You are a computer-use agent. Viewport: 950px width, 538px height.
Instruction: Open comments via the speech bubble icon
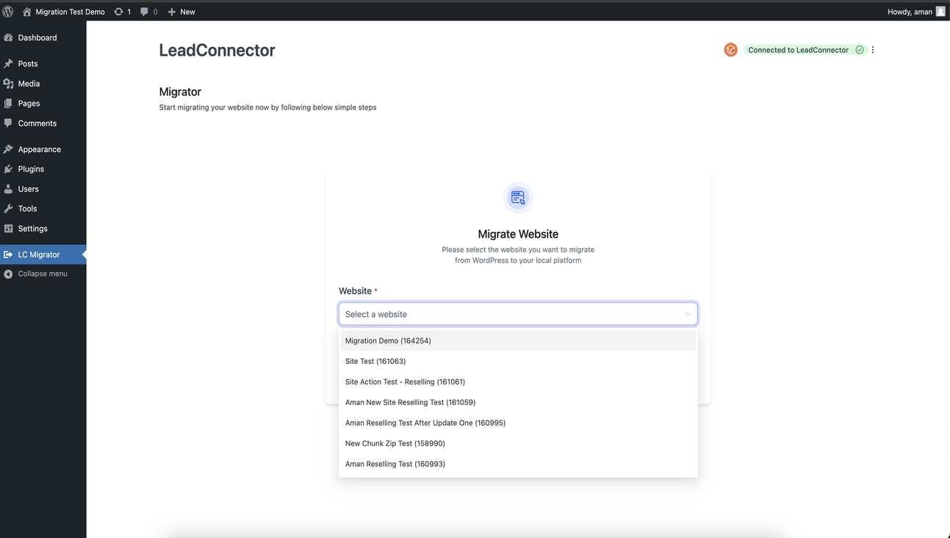(x=144, y=11)
